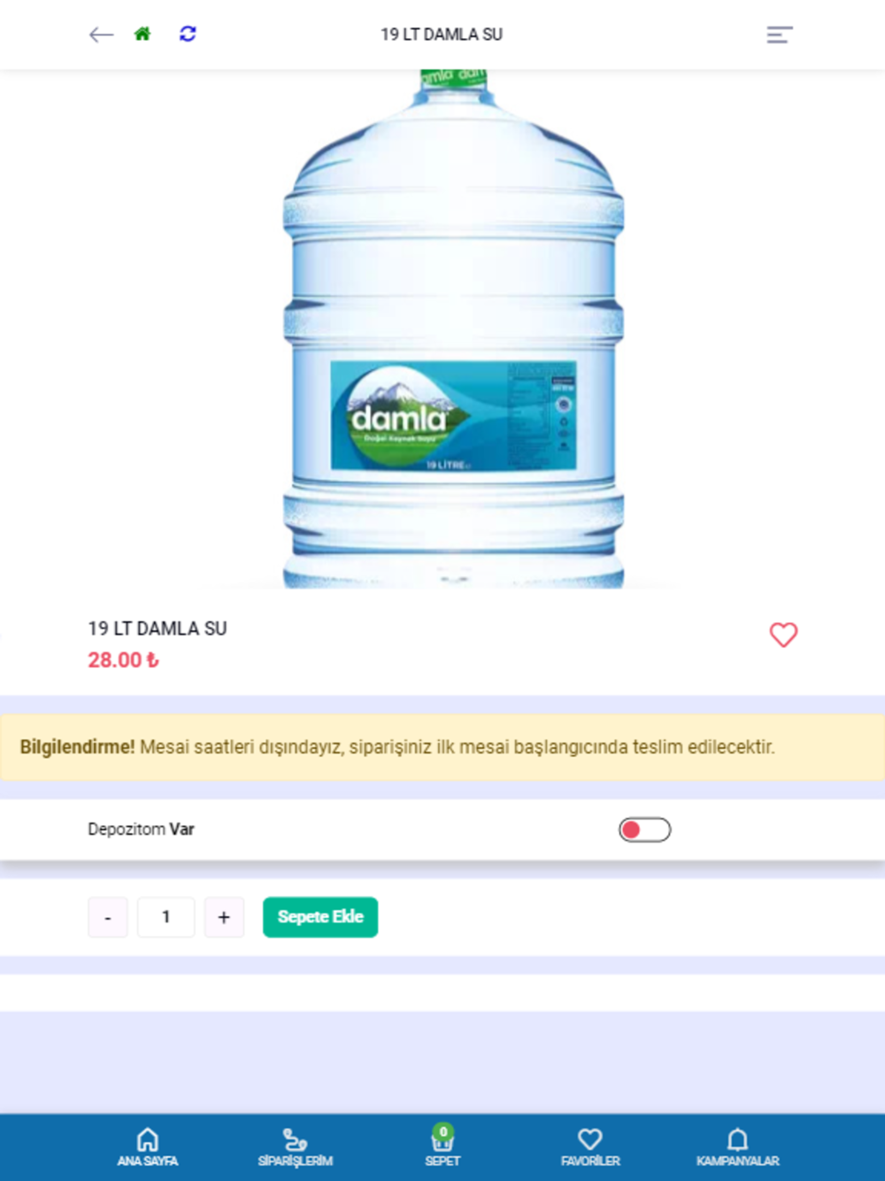
Task: Go back with the left arrow icon
Action: pyautogui.click(x=102, y=35)
